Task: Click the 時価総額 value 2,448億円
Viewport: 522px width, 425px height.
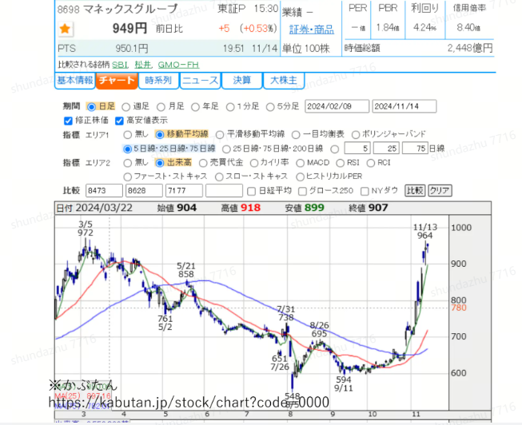Action: (470, 49)
